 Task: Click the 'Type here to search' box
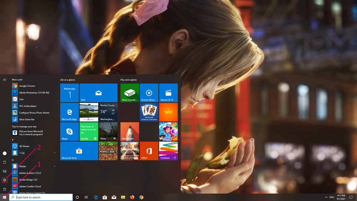coord(41,197)
